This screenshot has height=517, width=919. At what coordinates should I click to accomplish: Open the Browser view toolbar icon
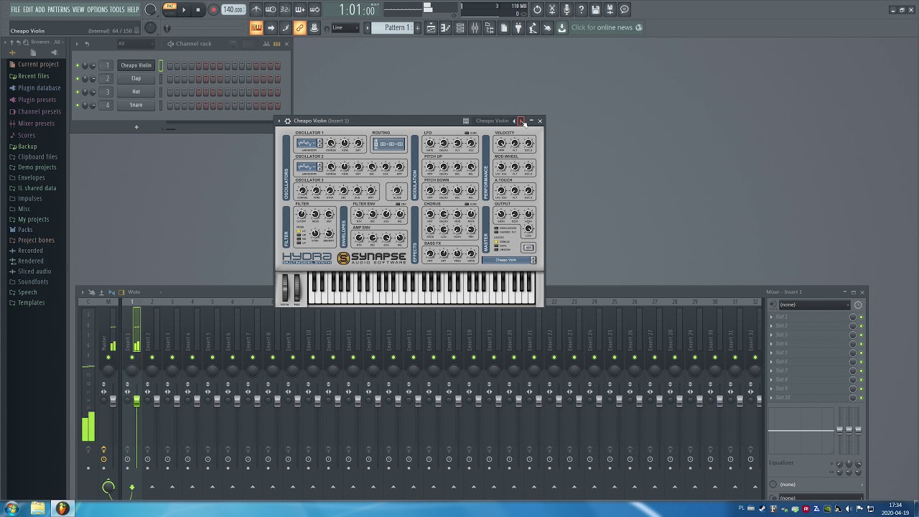489,28
